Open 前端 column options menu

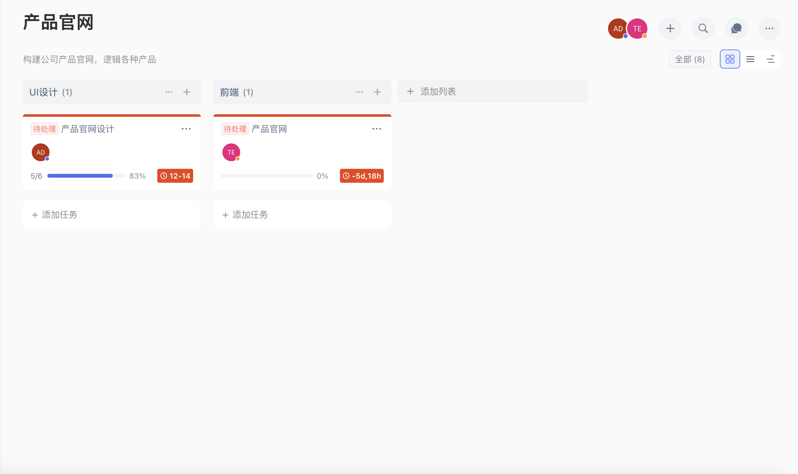[359, 92]
